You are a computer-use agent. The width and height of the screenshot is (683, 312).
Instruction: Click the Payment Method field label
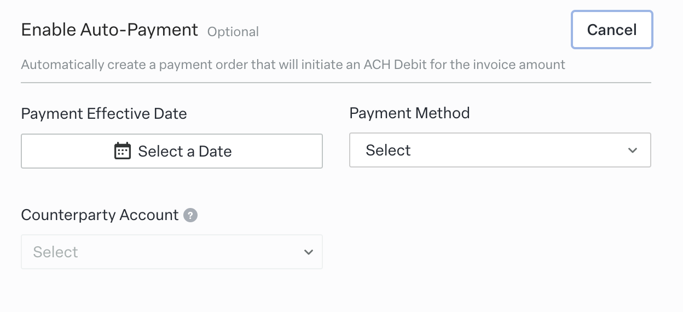[409, 113]
